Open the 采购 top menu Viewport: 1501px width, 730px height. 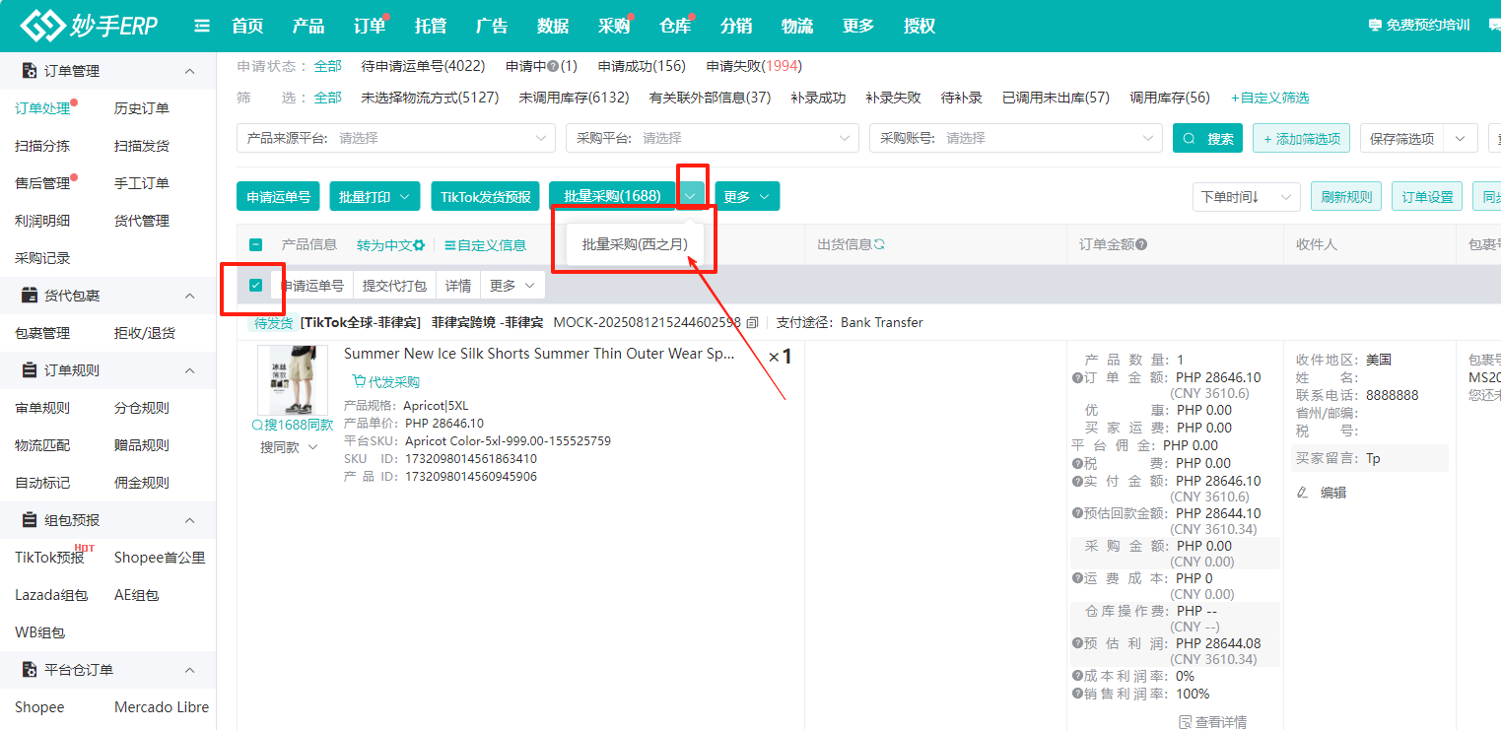[x=614, y=26]
